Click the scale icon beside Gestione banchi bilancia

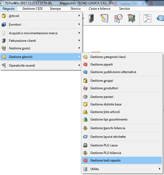[x=85, y=128]
